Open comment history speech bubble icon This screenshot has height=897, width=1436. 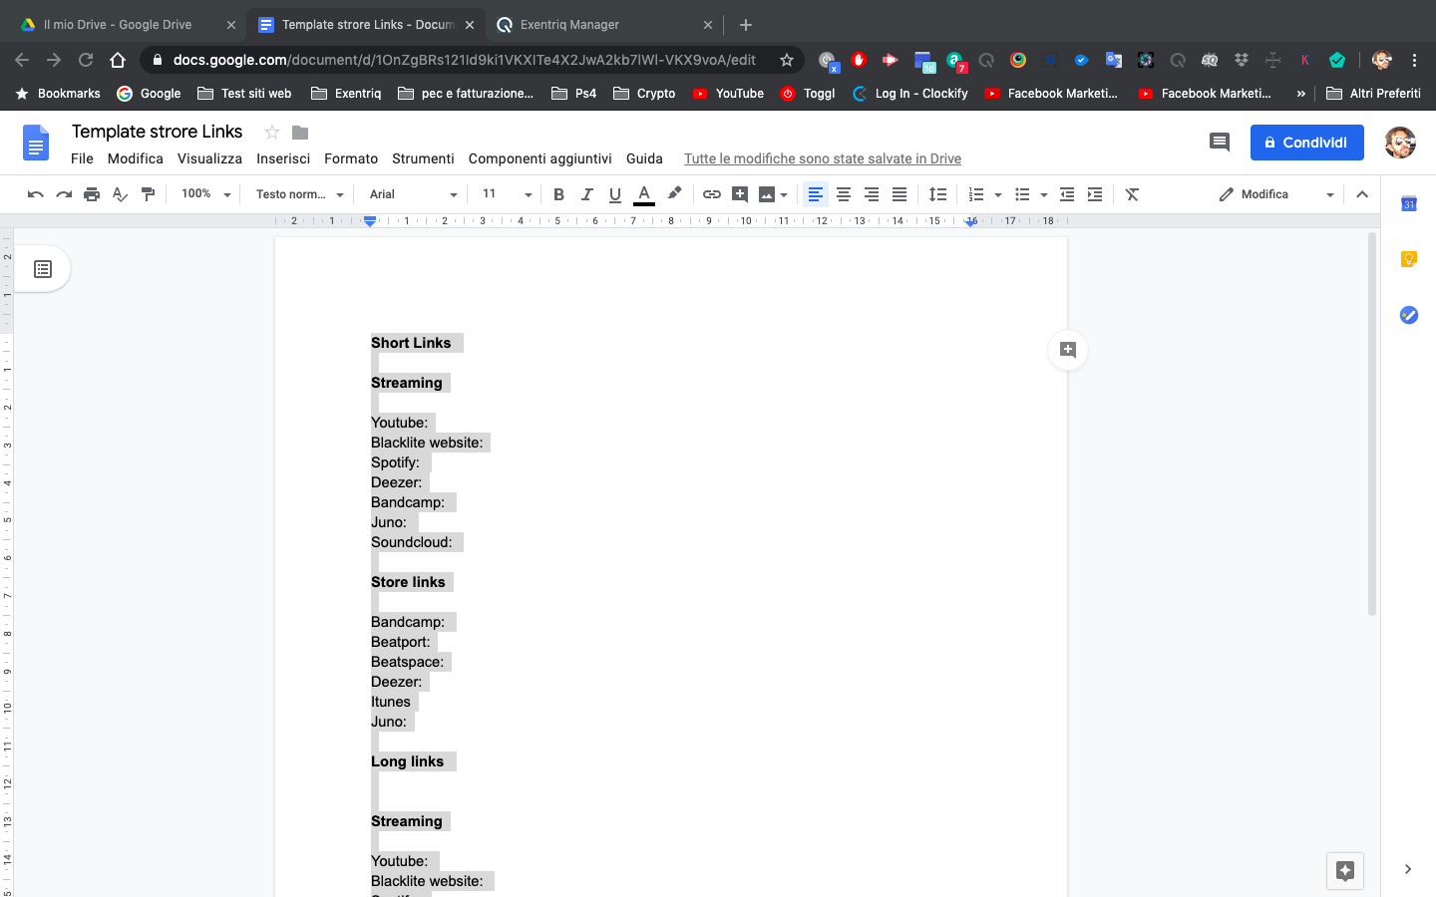1219,143
